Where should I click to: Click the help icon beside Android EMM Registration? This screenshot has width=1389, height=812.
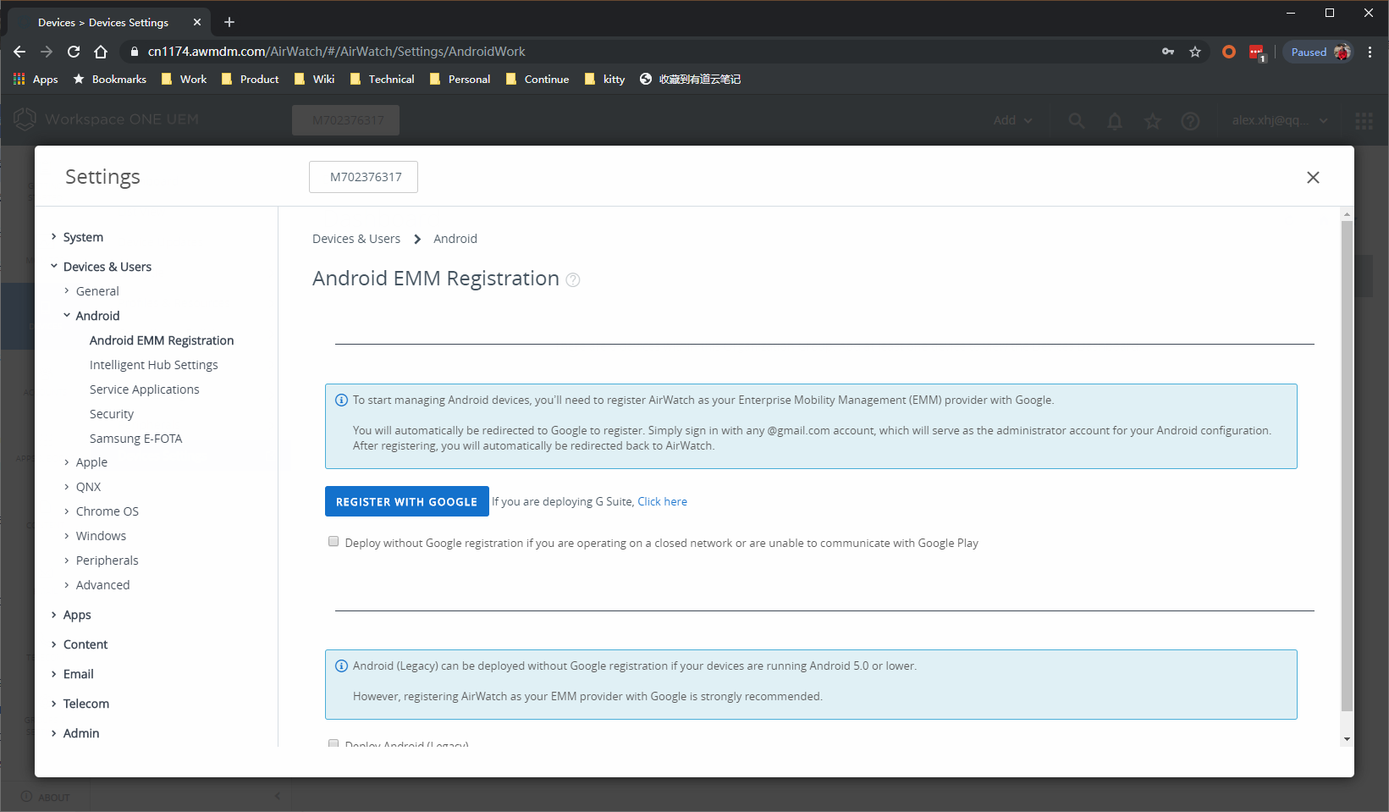[x=573, y=280]
